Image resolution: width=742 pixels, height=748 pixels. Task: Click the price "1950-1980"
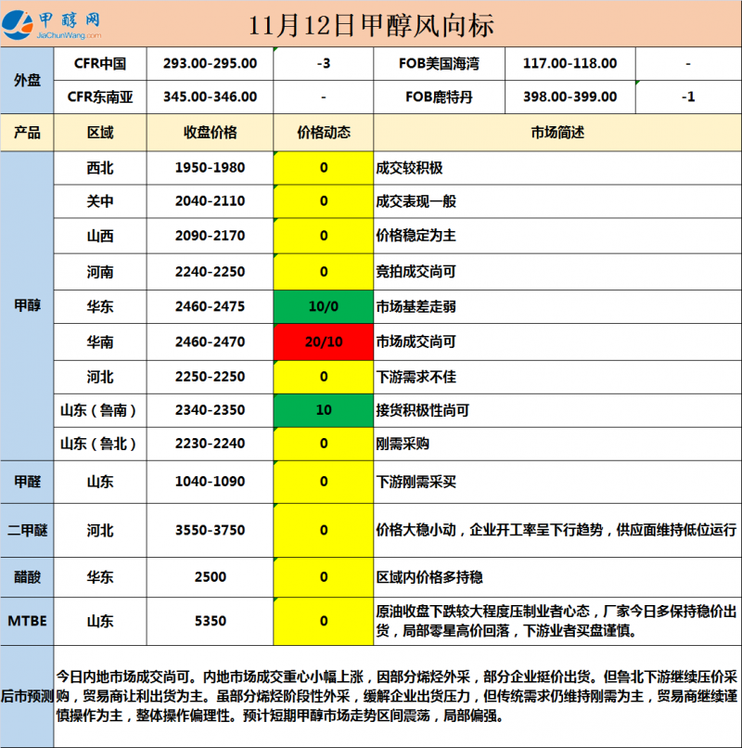pos(210,168)
